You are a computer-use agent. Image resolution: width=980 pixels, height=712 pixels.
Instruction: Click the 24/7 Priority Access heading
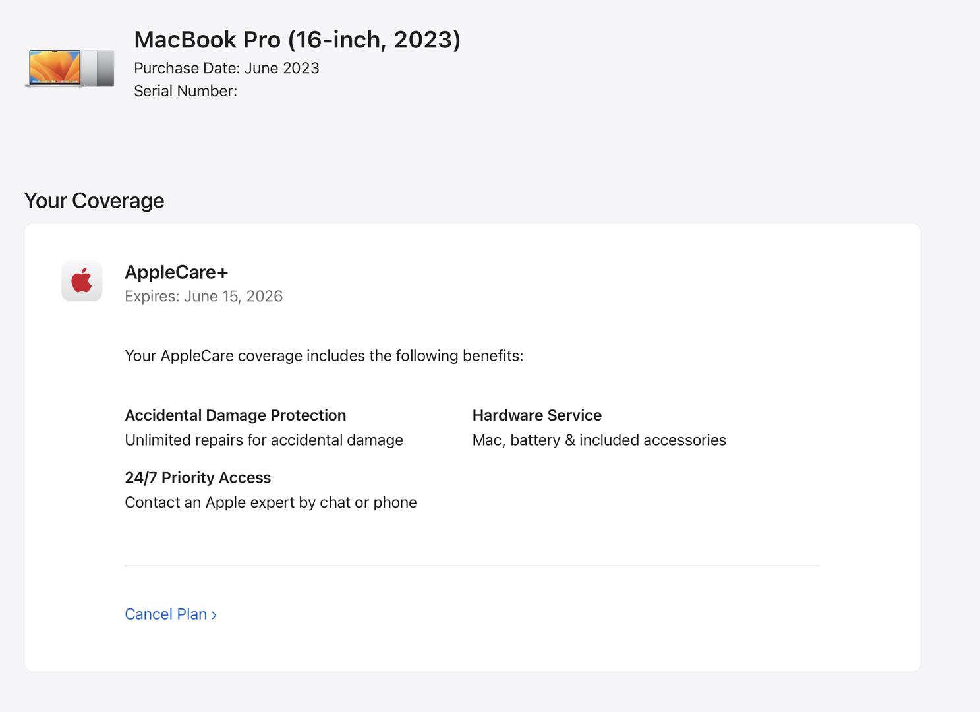[x=198, y=477]
